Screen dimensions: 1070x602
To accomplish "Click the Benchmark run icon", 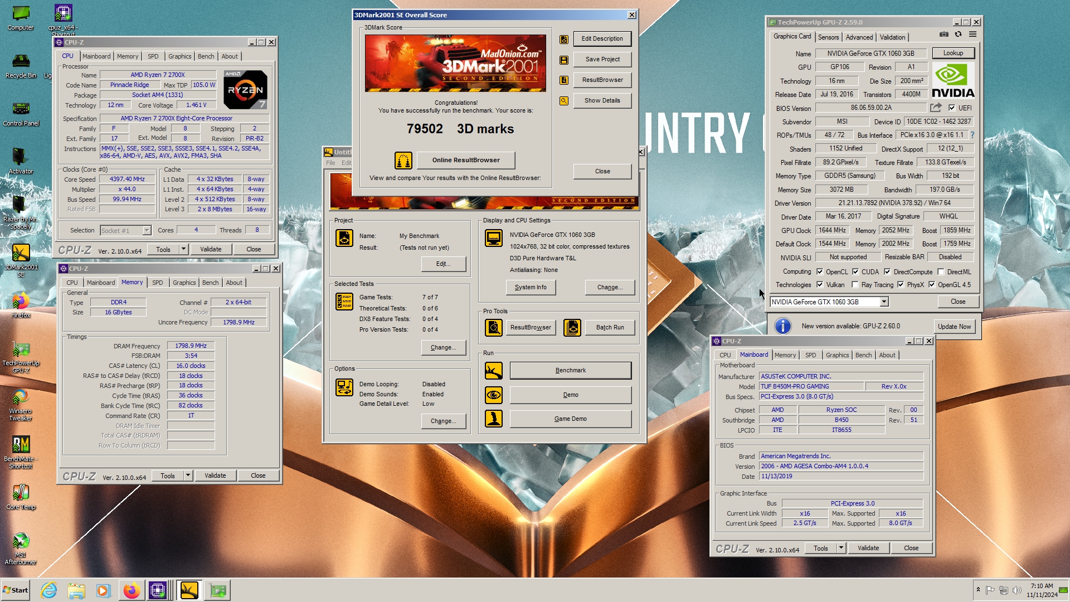I will (494, 371).
